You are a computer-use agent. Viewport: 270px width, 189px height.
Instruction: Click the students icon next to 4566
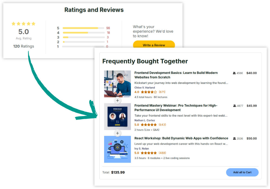234,73
